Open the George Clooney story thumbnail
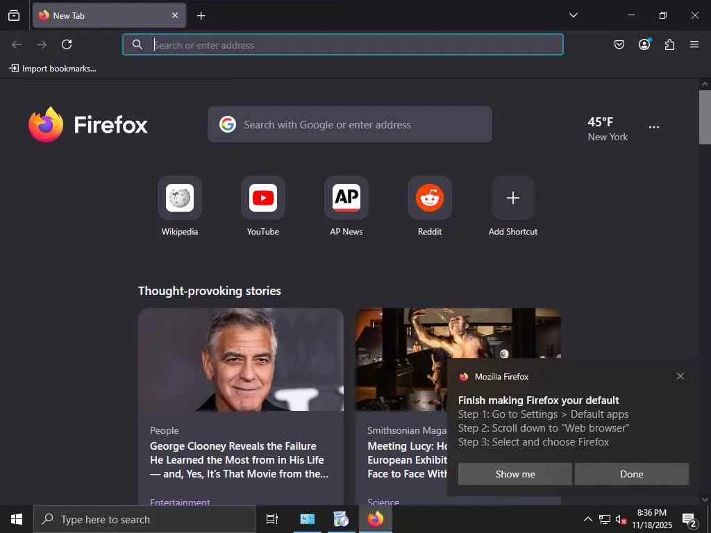This screenshot has width=711, height=533. [241, 359]
